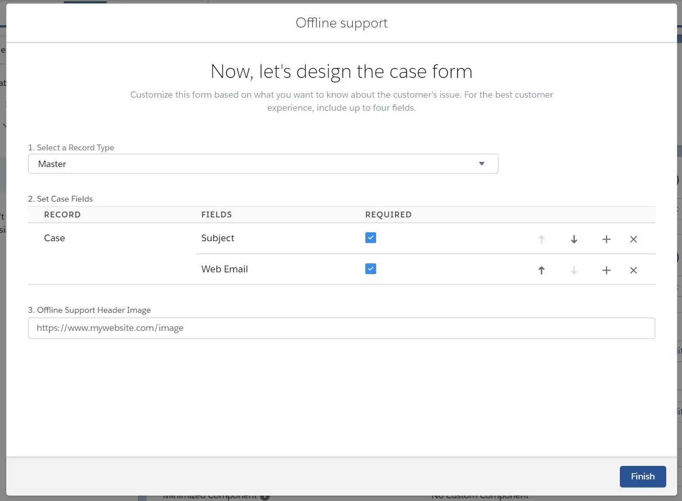
Task: Click the Finish button
Action: 643,476
